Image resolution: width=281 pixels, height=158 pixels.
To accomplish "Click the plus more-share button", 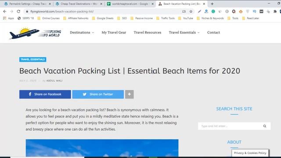I will pos(130,94).
